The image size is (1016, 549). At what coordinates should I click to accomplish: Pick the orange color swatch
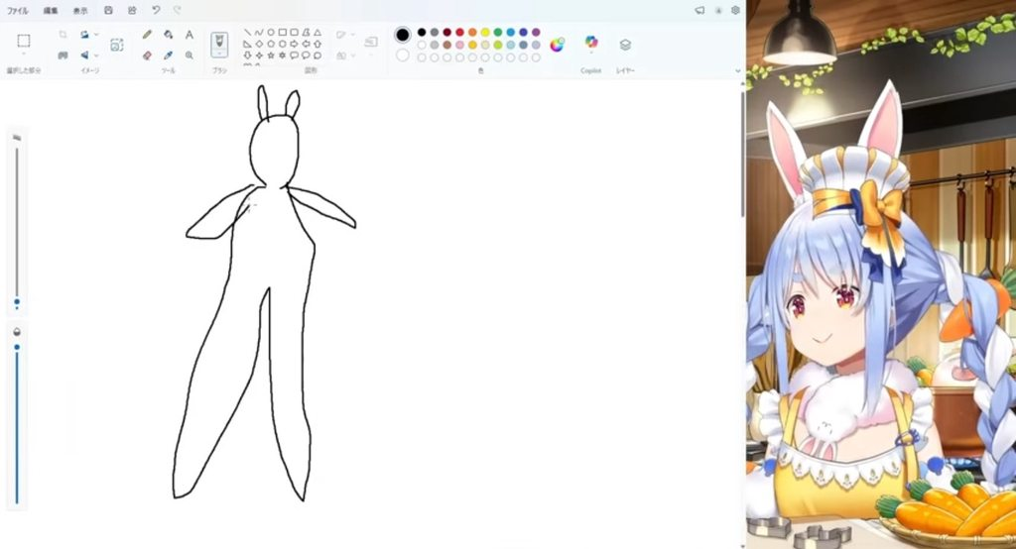click(472, 33)
